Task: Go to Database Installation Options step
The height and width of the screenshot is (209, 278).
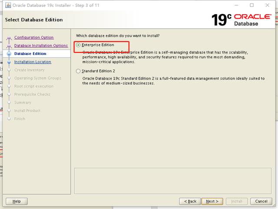Action: click(x=41, y=45)
